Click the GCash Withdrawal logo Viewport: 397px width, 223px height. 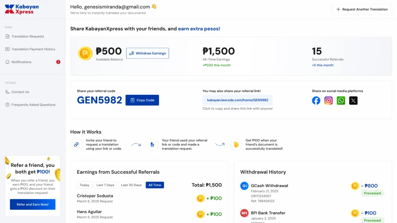(244, 186)
